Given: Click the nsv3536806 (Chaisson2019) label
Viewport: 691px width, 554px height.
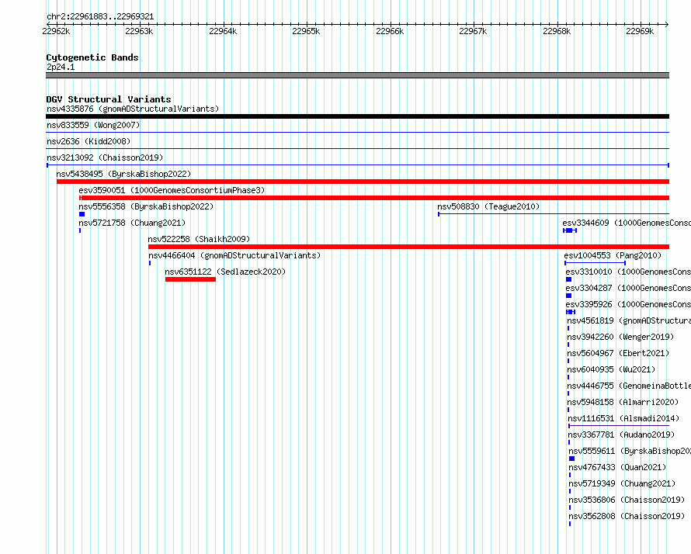Looking at the screenshot, I should pos(627,500).
